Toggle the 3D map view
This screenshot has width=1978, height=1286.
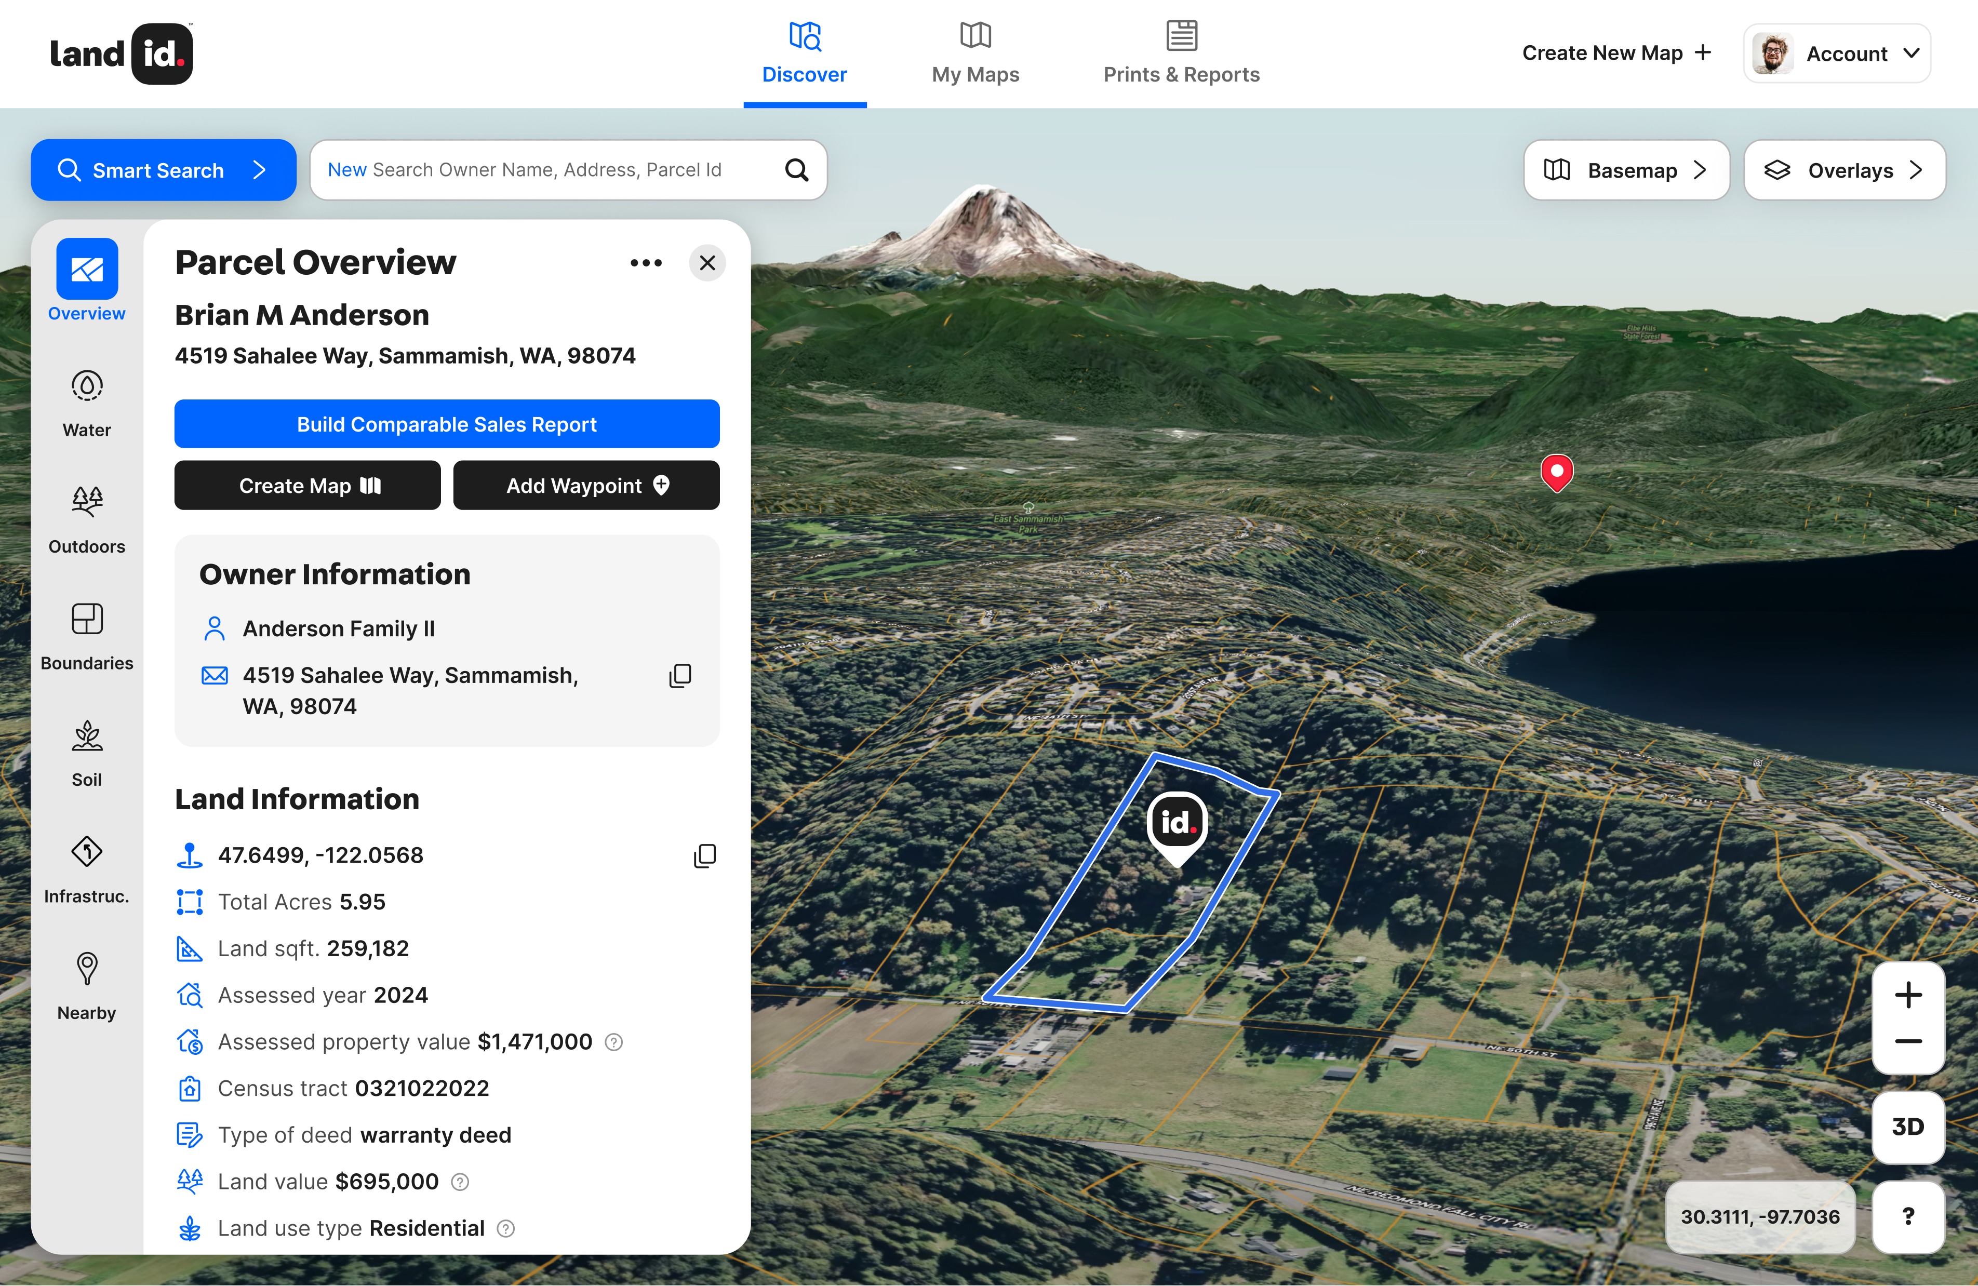(1907, 1127)
